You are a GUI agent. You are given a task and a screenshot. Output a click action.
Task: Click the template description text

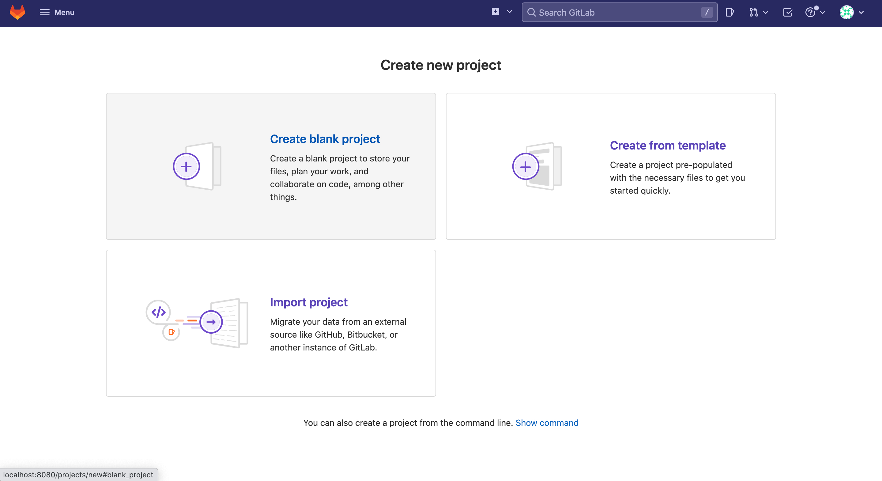click(677, 177)
